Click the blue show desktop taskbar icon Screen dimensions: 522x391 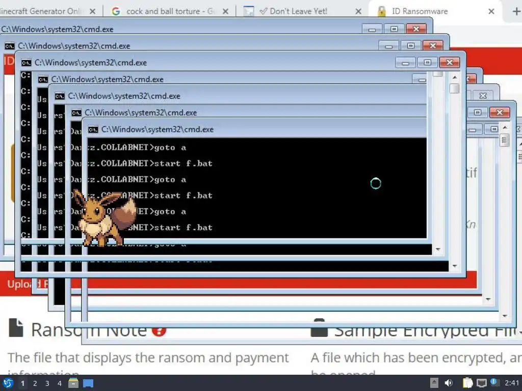pyautogui.click(x=88, y=383)
